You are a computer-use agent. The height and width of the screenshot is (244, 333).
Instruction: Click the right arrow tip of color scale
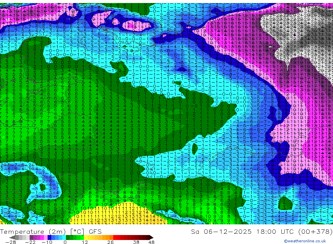(151, 237)
